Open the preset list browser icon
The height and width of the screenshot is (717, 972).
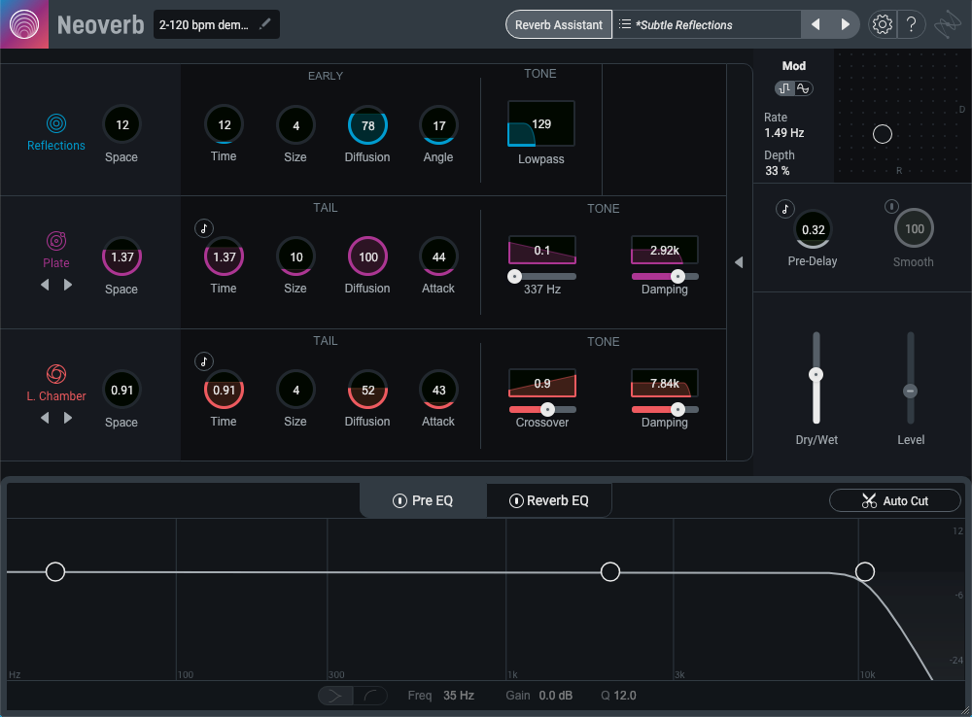click(625, 24)
